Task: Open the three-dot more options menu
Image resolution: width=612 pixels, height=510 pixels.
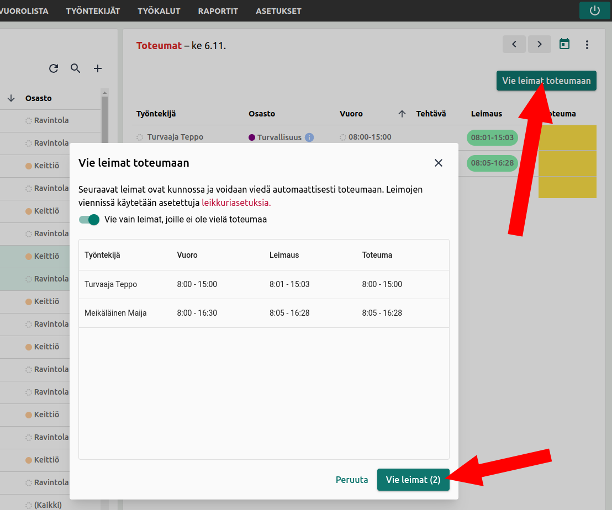Action: [x=587, y=45]
